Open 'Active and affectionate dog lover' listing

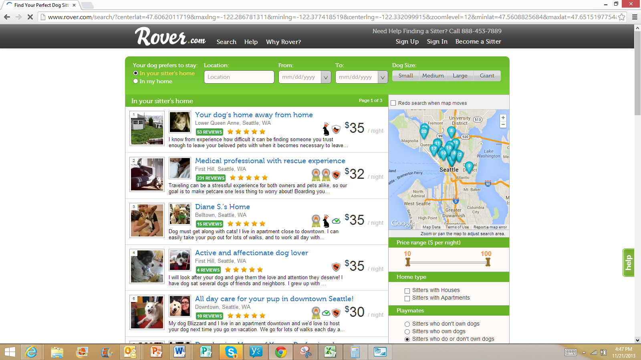(x=252, y=253)
